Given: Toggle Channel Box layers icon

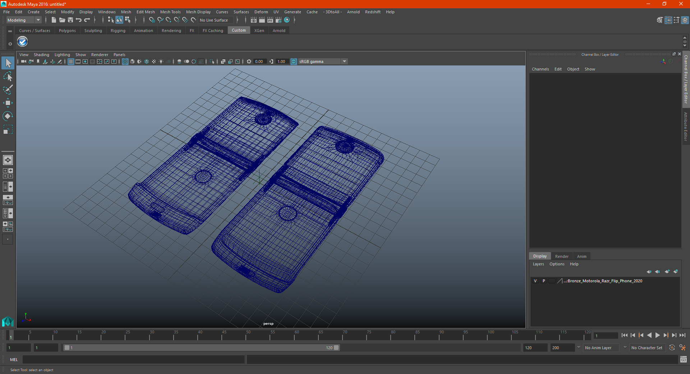Looking at the screenshot, I should (685, 20).
